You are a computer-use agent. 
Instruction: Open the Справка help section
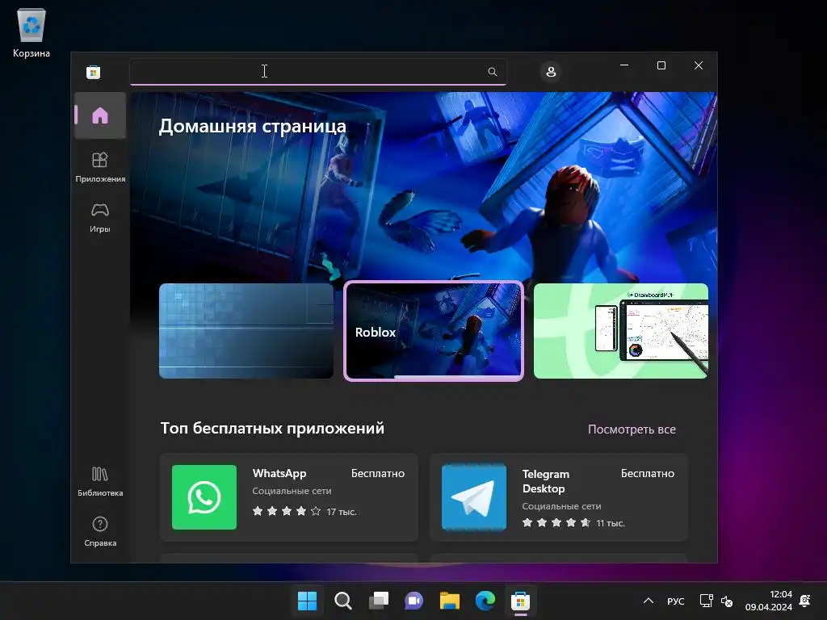coord(99,531)
